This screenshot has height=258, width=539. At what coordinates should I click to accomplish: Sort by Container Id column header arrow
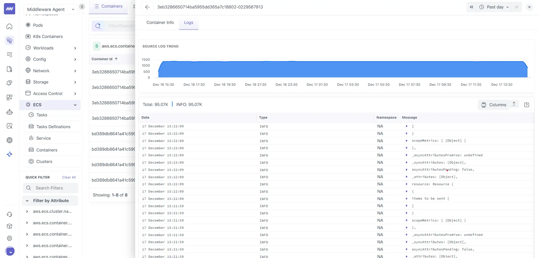(x=116, y=59)
